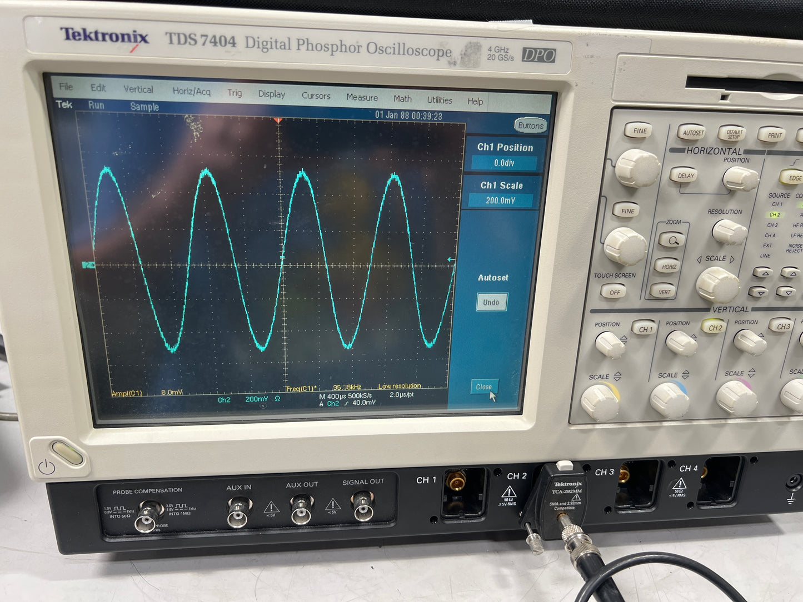
Task: Push the trigger source up-arrow button below LINE
Action: pos(764,273)
